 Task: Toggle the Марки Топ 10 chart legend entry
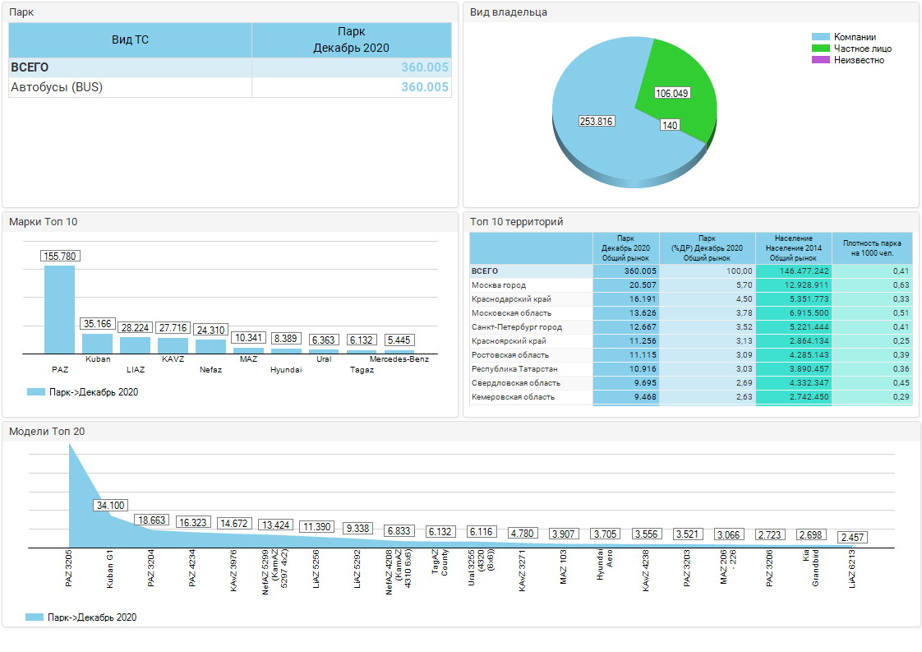pyautogui.click(x=82, y=392)
